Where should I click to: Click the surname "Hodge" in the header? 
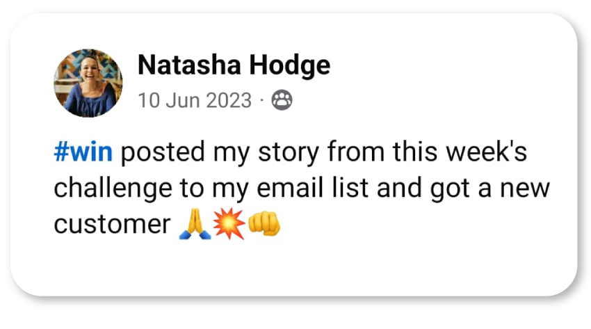point(290,66)
